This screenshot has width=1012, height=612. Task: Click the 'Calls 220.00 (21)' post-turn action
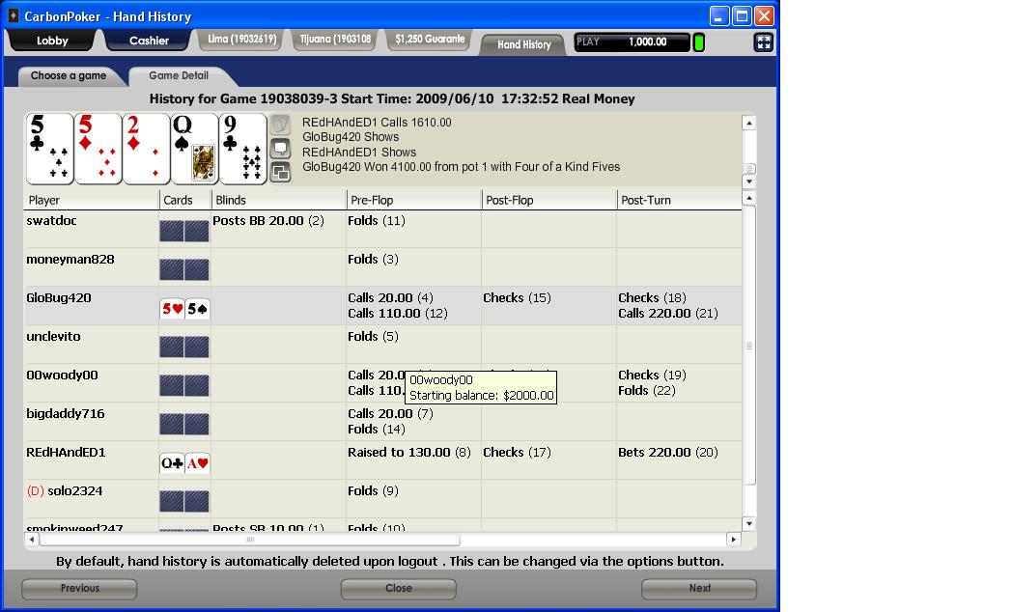click(668, 314)
